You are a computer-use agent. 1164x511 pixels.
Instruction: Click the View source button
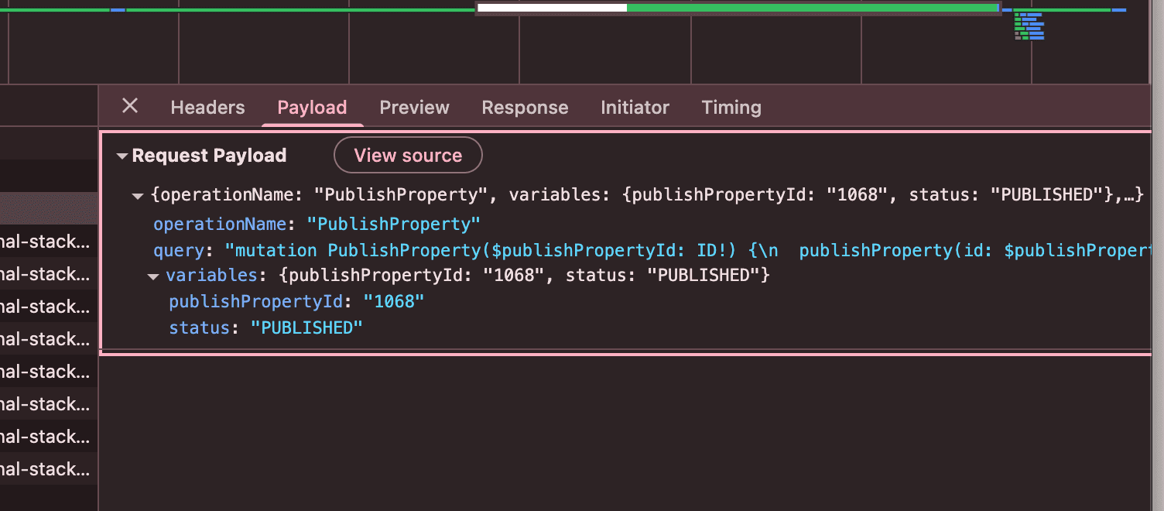click(408, 156)
